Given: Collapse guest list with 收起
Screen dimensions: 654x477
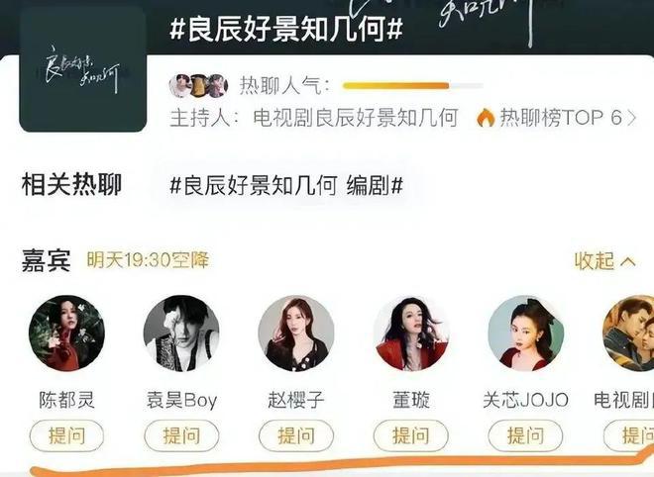Looking at the screenshot, I should (605, 261).
